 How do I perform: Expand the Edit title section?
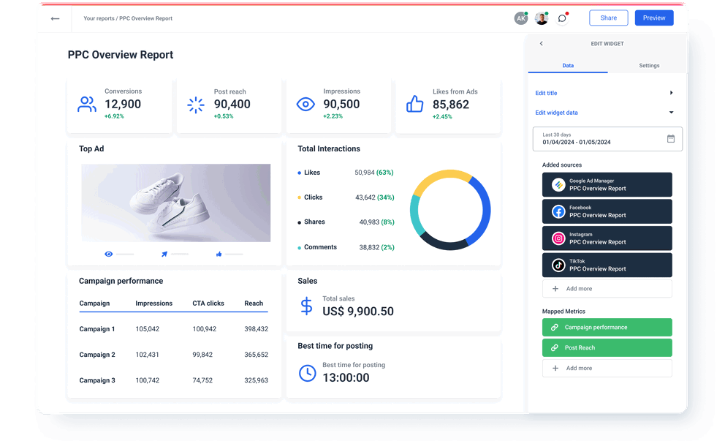[670, 92]
